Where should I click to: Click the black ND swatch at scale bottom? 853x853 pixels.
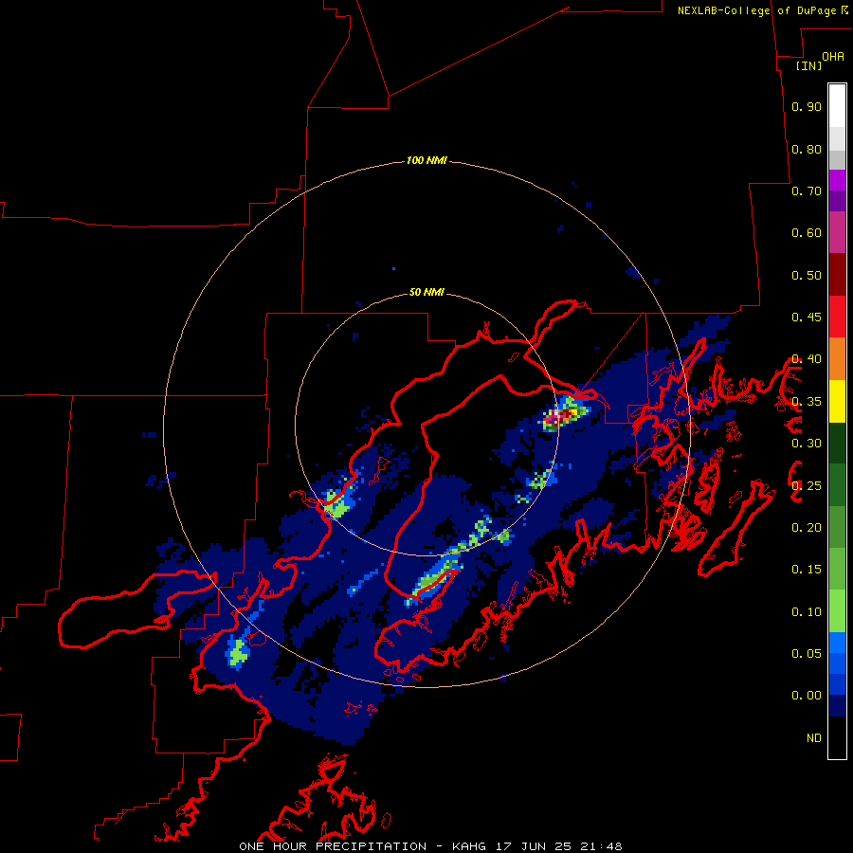click(837, 737)
